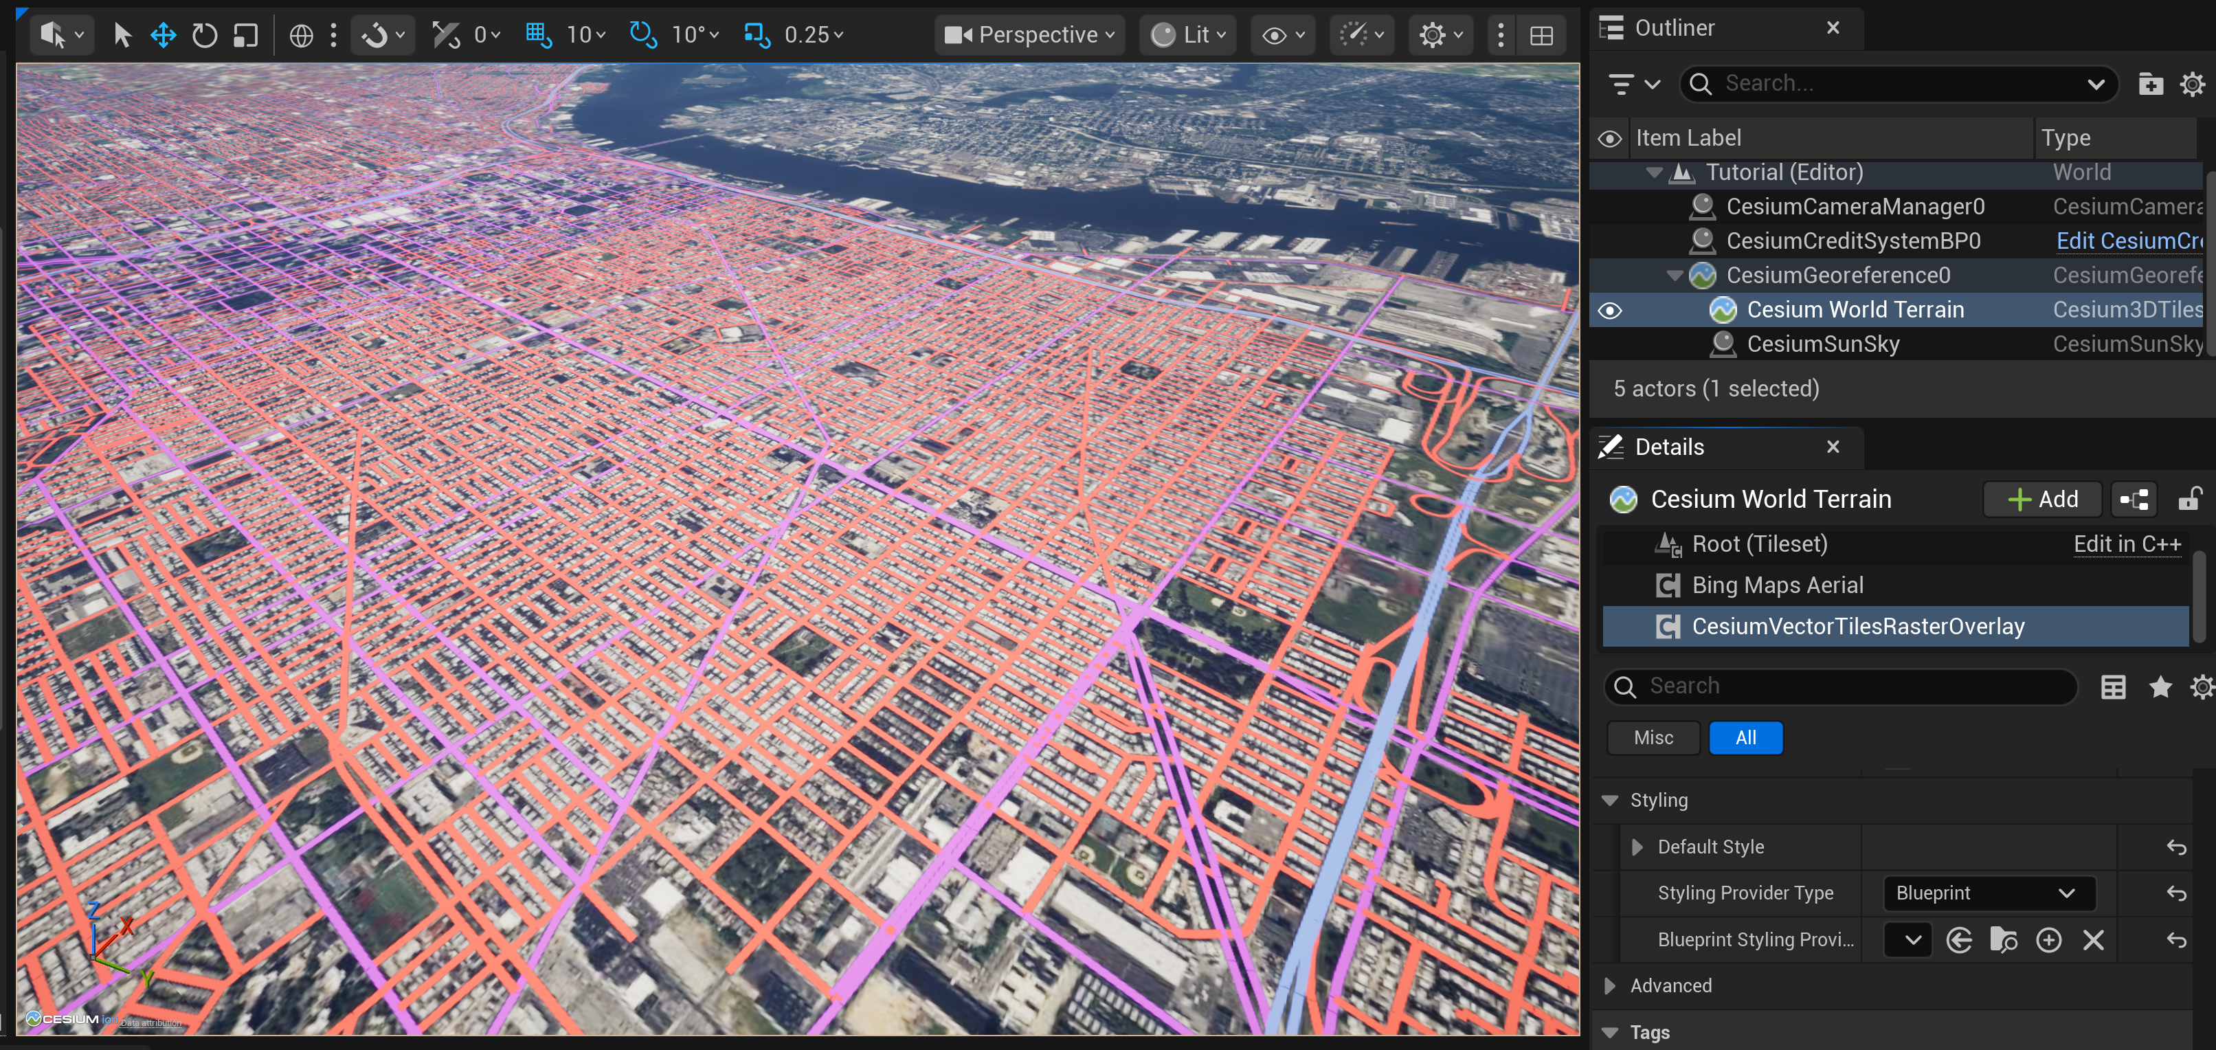Open rotation snap 10° dropdown

point(695,35)
